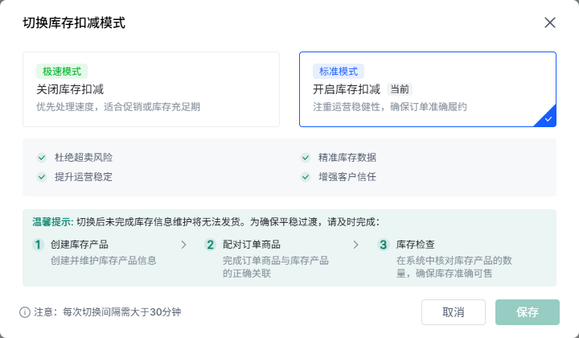Click the arrow between steps 2 and 3
The width and height of the screenshot is (579, 338).
tap(356, 245)
